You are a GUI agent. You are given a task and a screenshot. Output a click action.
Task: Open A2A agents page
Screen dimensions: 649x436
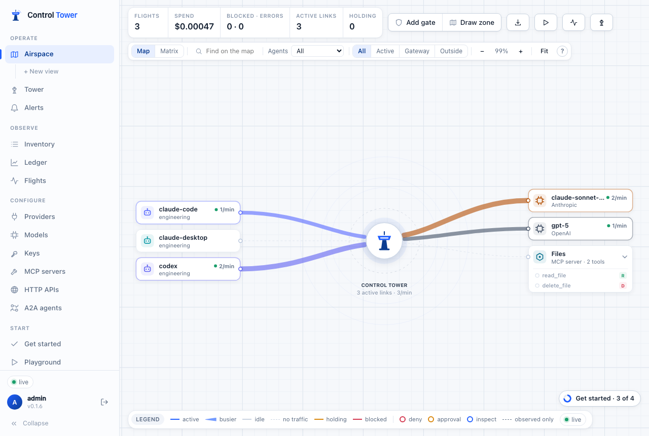point(59,308)
